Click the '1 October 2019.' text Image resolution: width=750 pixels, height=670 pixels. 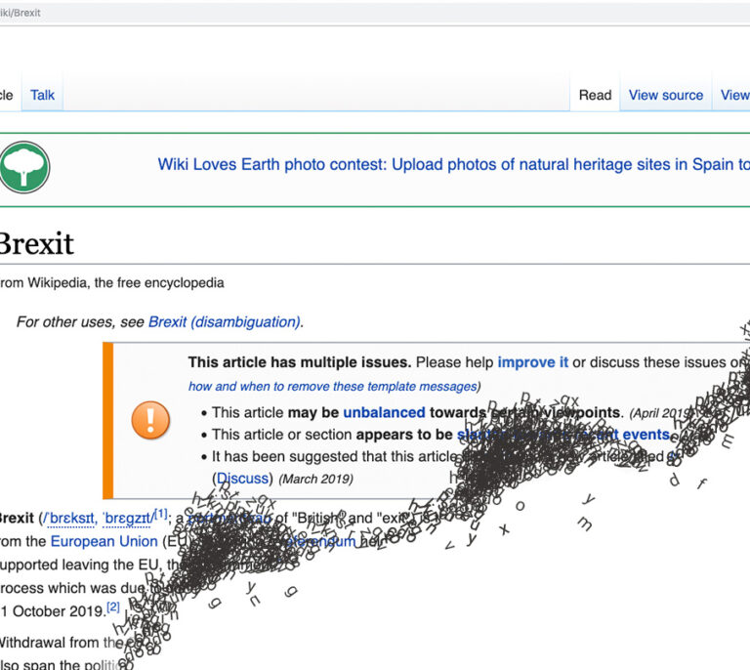click(x=53, y=611)
